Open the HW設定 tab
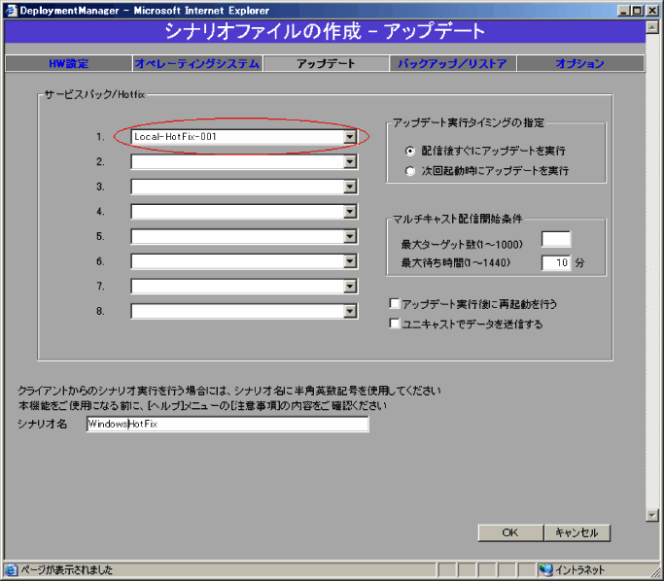Viewport: 664px width, 581px height. [x=69, y=63]
